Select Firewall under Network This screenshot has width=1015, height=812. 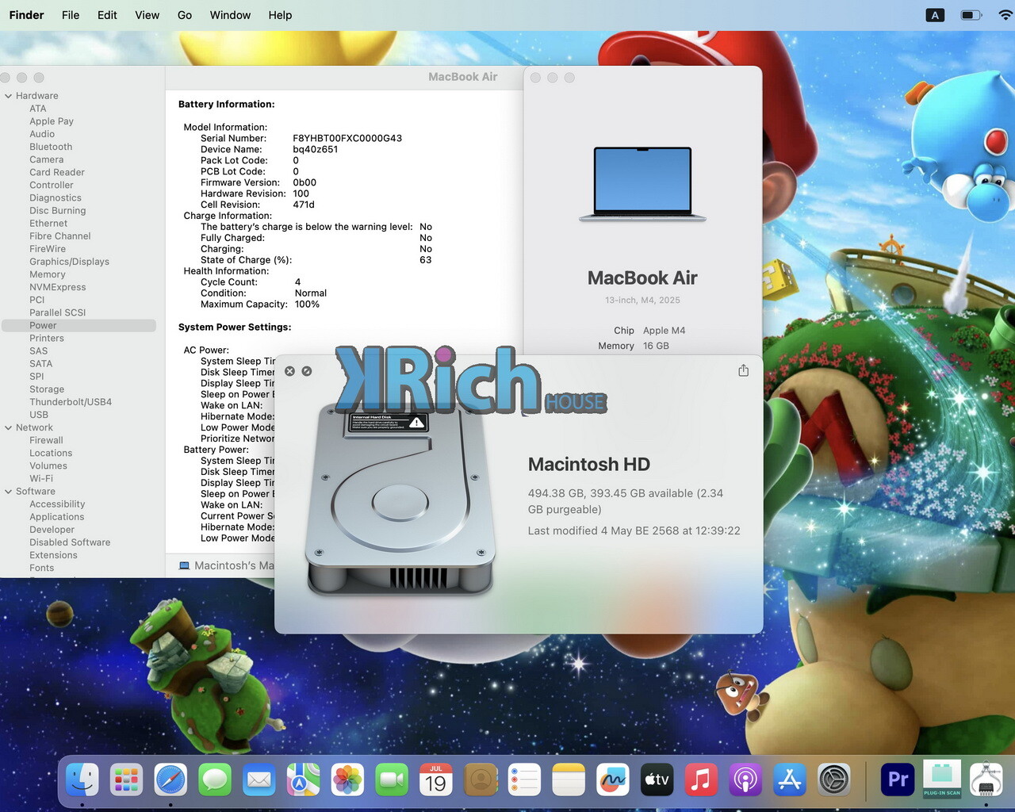(x=46, y=440)
